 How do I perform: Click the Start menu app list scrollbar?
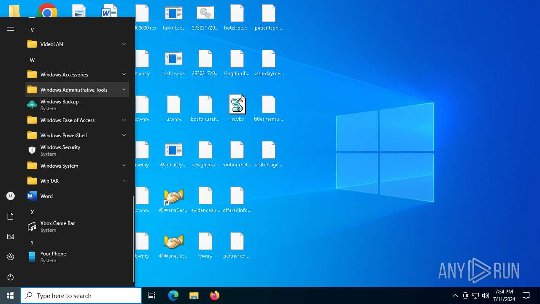(133, 239)
